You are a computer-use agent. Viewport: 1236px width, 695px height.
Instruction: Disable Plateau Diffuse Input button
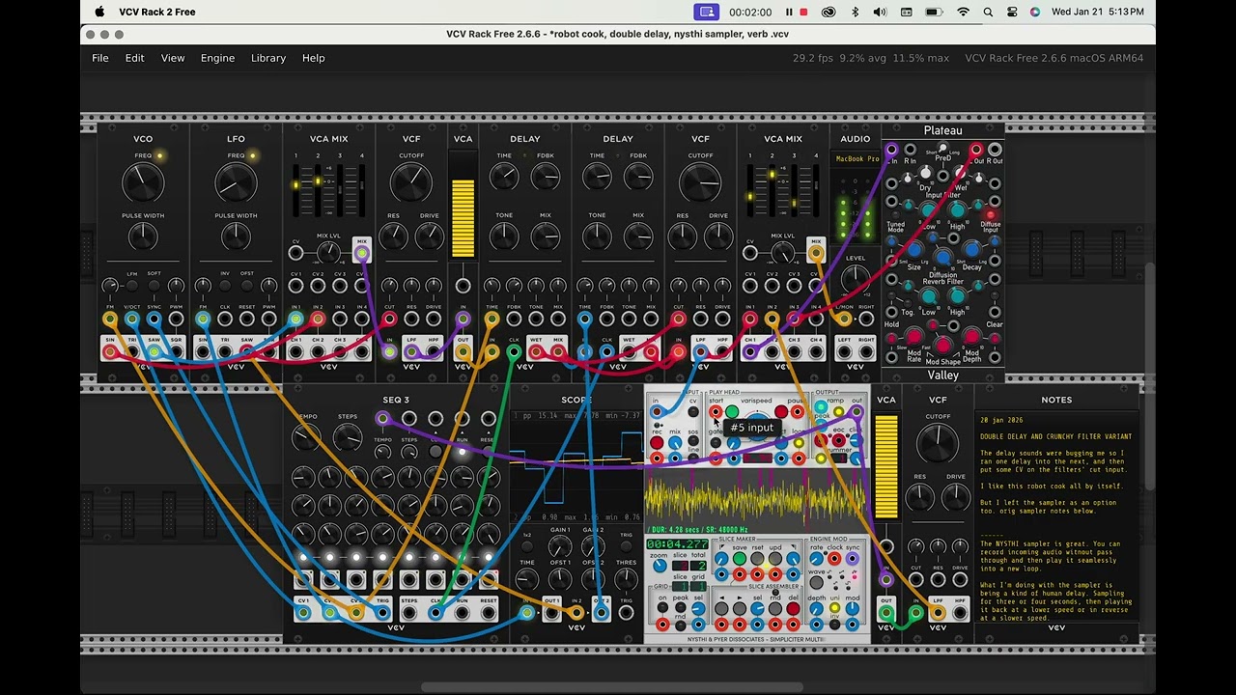[990, 214]
